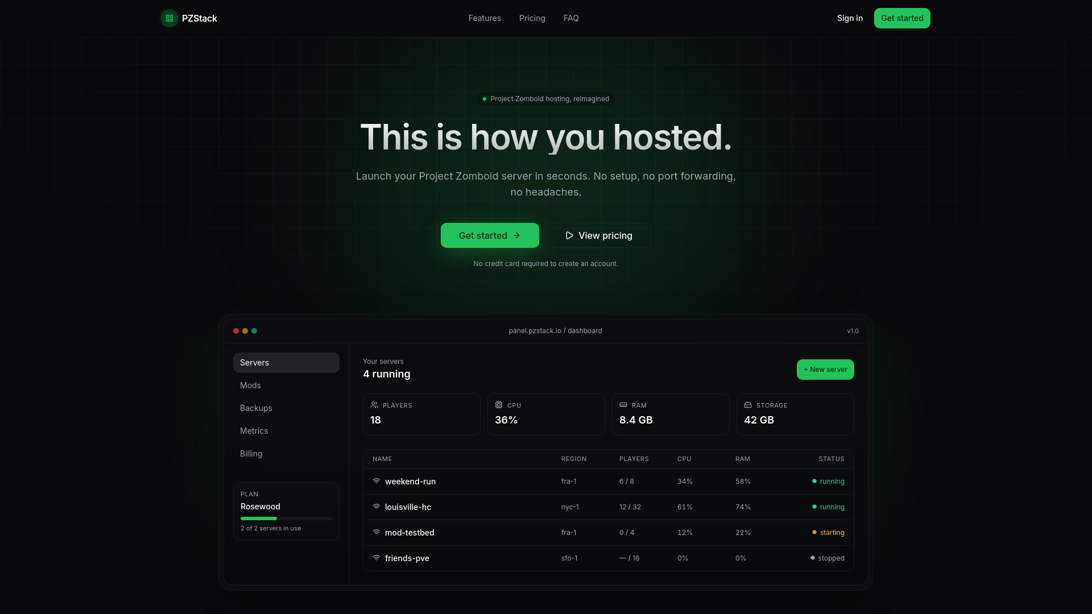Click orange status dot for mod-testbed
This screenshot has width=1092, height=614.
coord(814,532)
